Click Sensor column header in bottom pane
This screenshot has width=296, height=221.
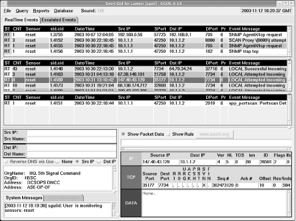pos(33,98)
